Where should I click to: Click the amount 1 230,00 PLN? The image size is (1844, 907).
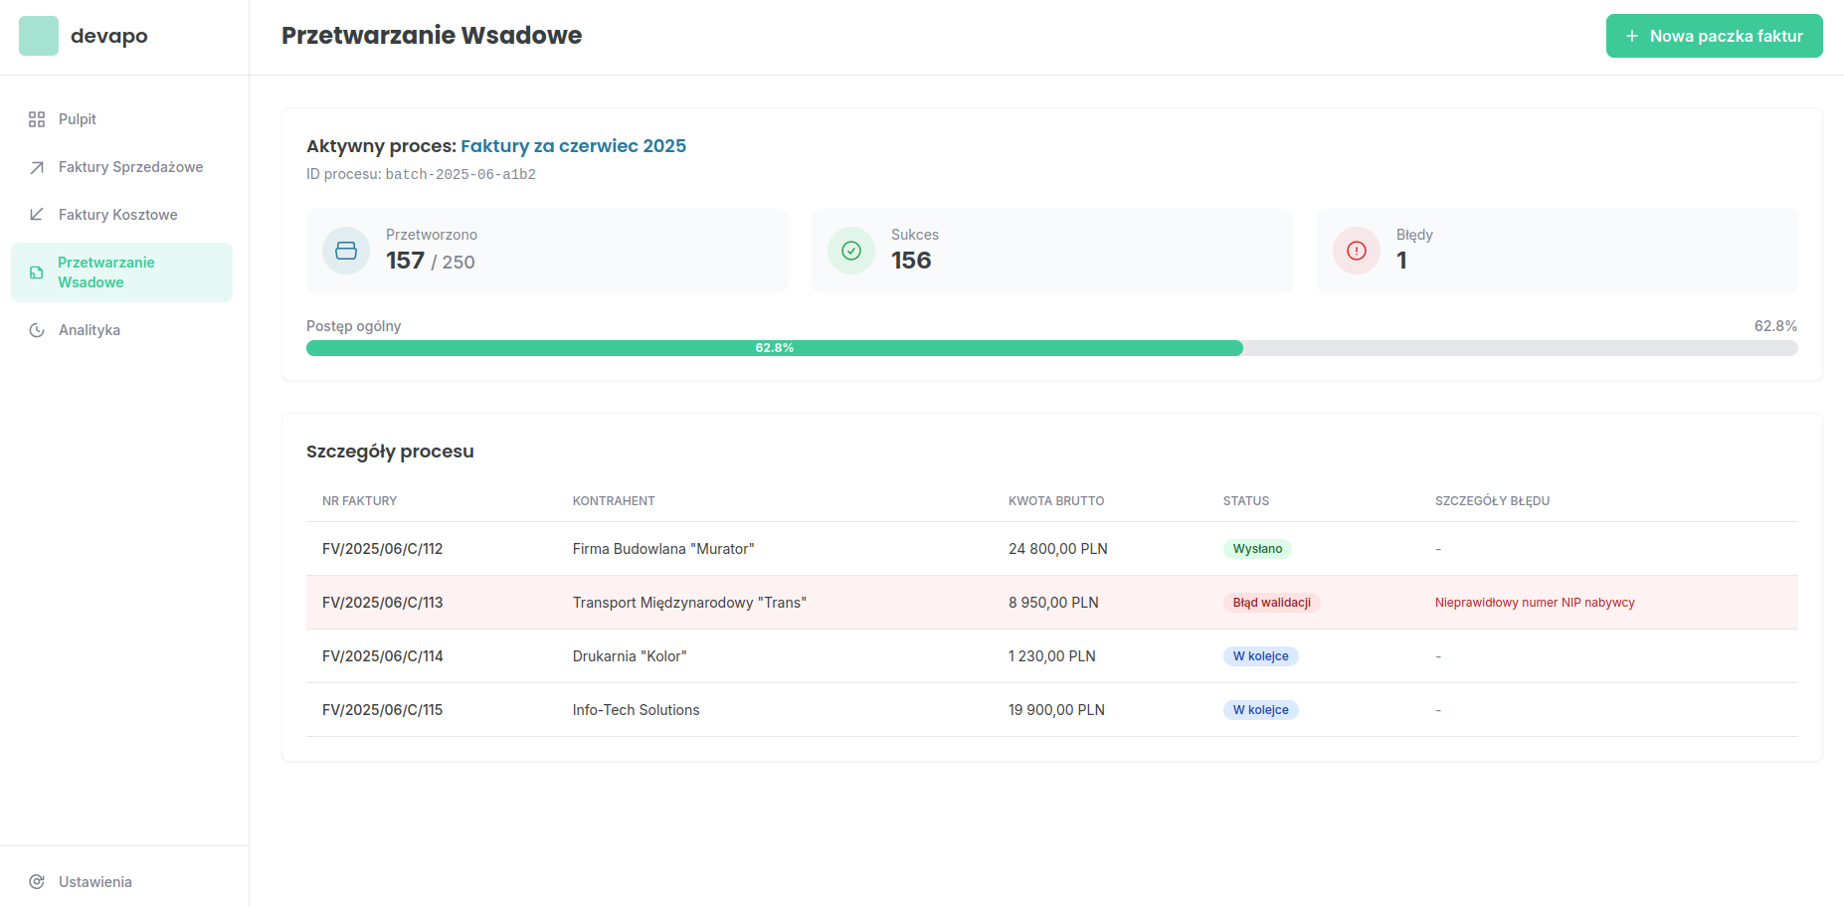pos(1051,656)
